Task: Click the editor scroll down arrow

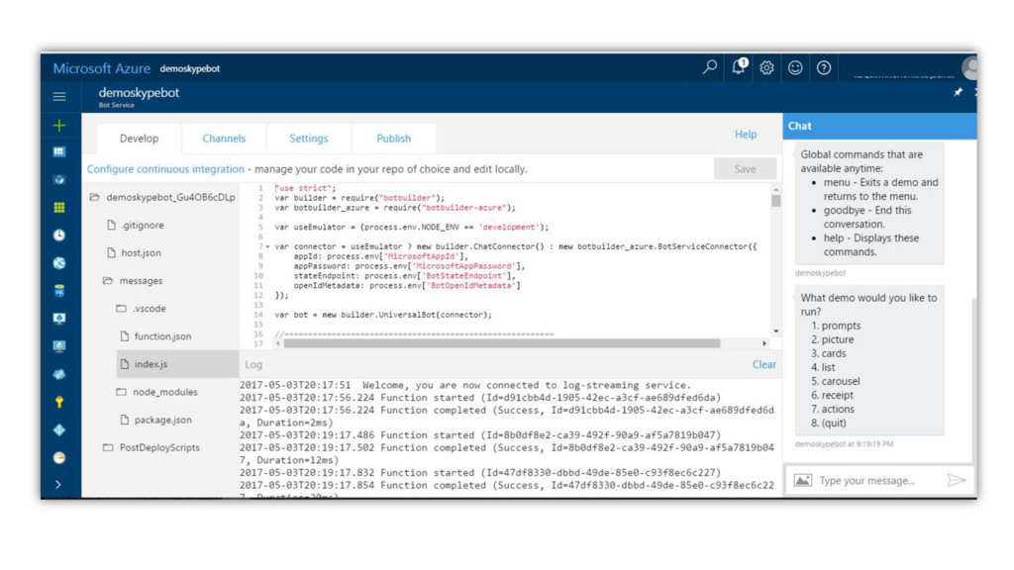Action: (x=776, y=331)
